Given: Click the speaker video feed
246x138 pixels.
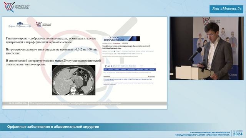Looking at the screenshot, I should click(206, 48).
